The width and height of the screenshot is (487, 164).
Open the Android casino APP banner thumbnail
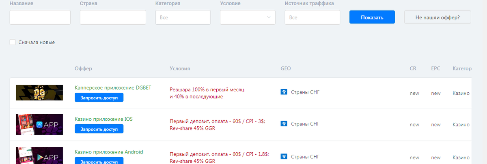[x=39, y=155]
